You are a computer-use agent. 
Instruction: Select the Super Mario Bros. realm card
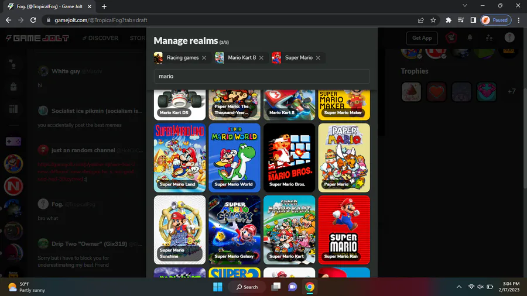[x=289, y=158]
